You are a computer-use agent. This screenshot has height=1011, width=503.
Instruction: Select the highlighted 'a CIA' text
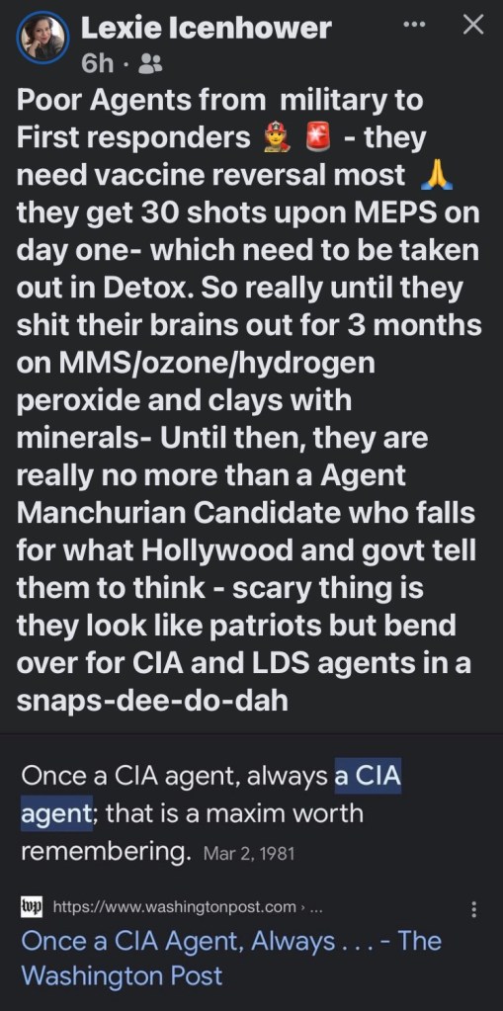tap(368, 777)
